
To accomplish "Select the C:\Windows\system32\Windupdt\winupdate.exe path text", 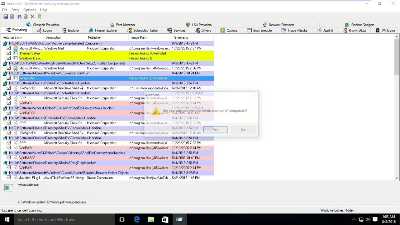I will tap(52, 202).
